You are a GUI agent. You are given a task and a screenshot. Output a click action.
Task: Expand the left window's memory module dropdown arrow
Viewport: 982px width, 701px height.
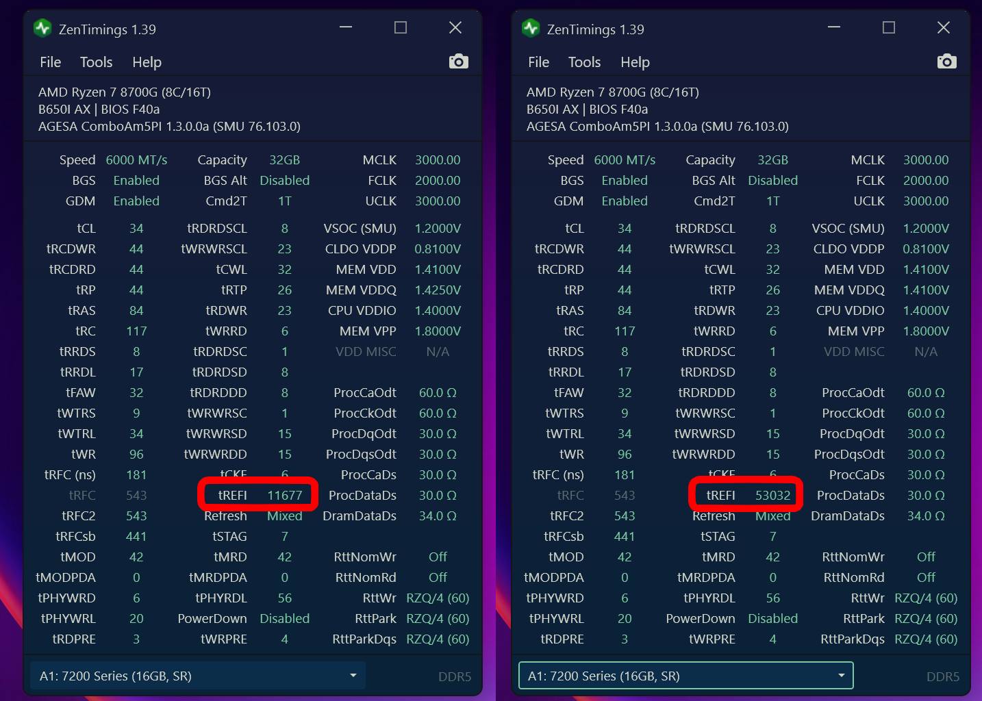click(353, 676)
